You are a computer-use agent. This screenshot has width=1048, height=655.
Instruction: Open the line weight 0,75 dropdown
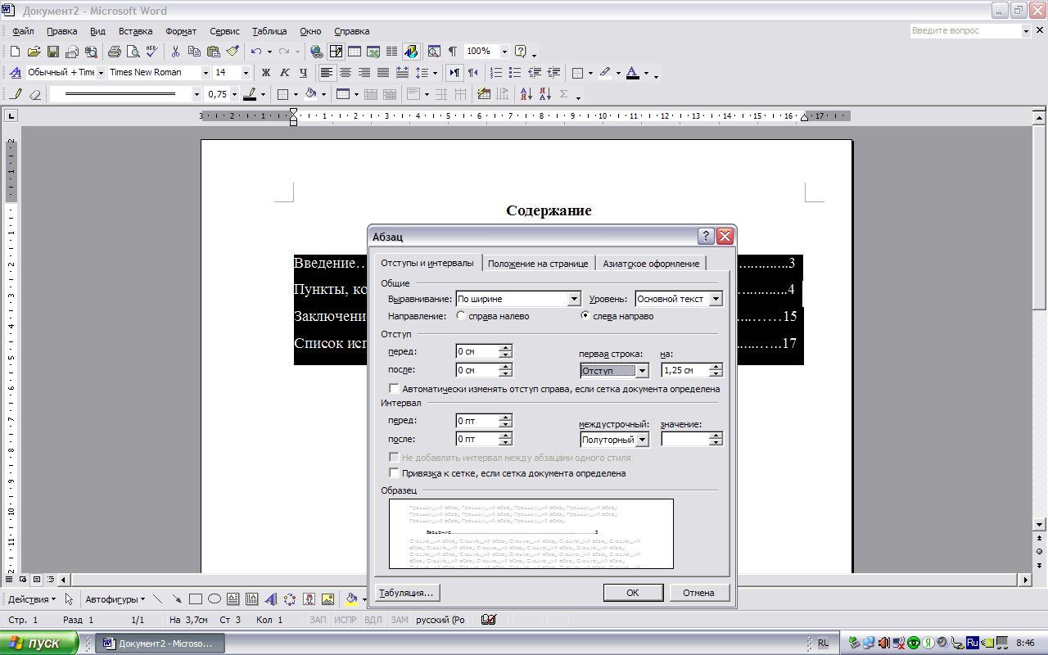234,94
